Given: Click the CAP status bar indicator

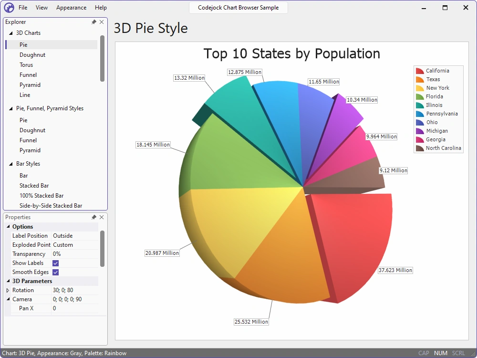Looking at the screenshot, I should point(424,353).
